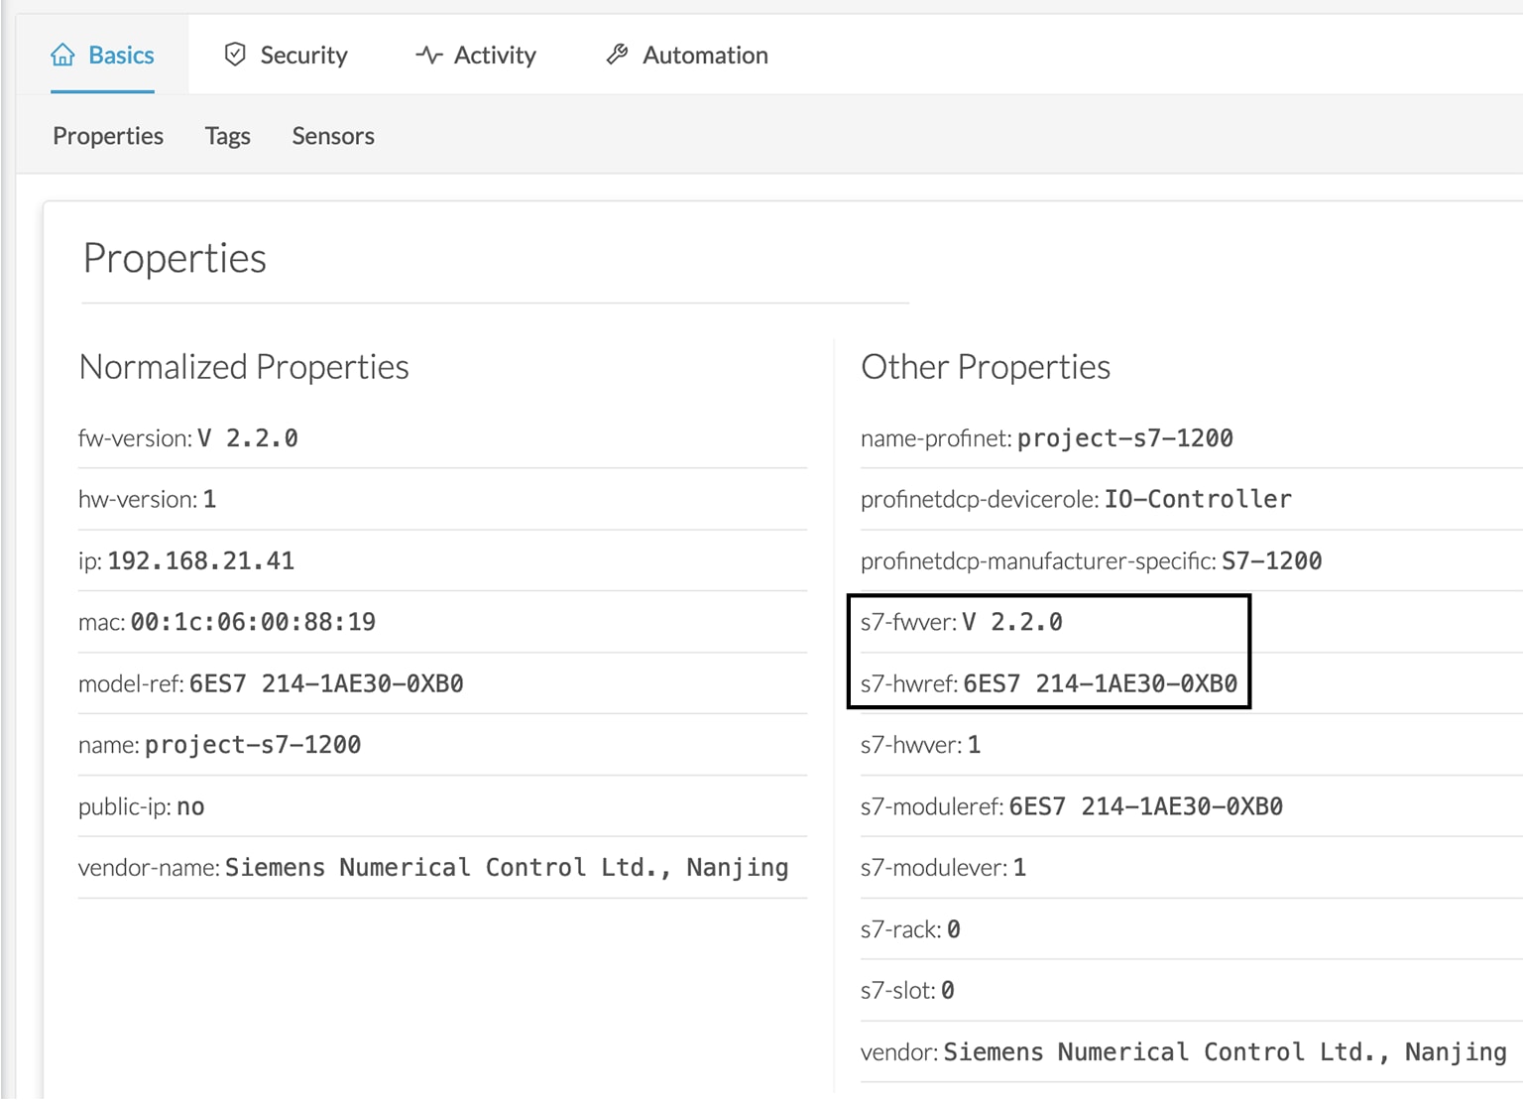The image size is (1523, 1100).
Task: Select the Properties sub-tab
Action: [x=108, y=136]
